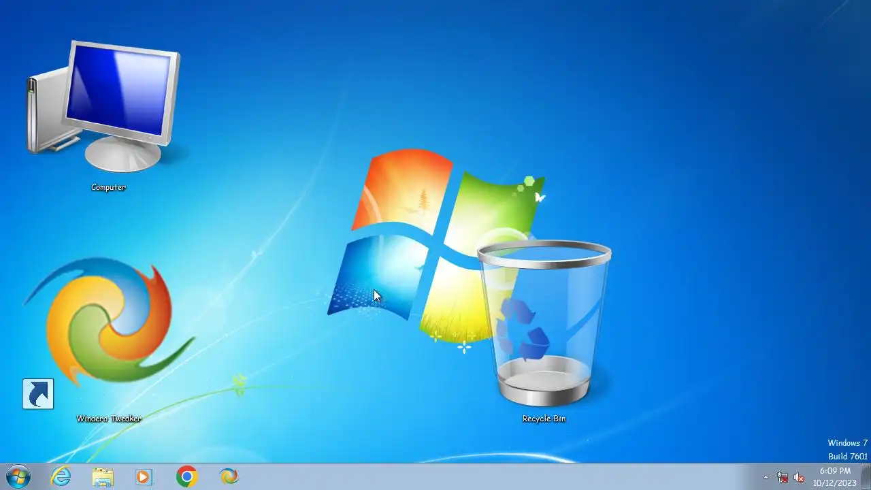
Task: Show hidden system tray icons
Action: point(766,477)
